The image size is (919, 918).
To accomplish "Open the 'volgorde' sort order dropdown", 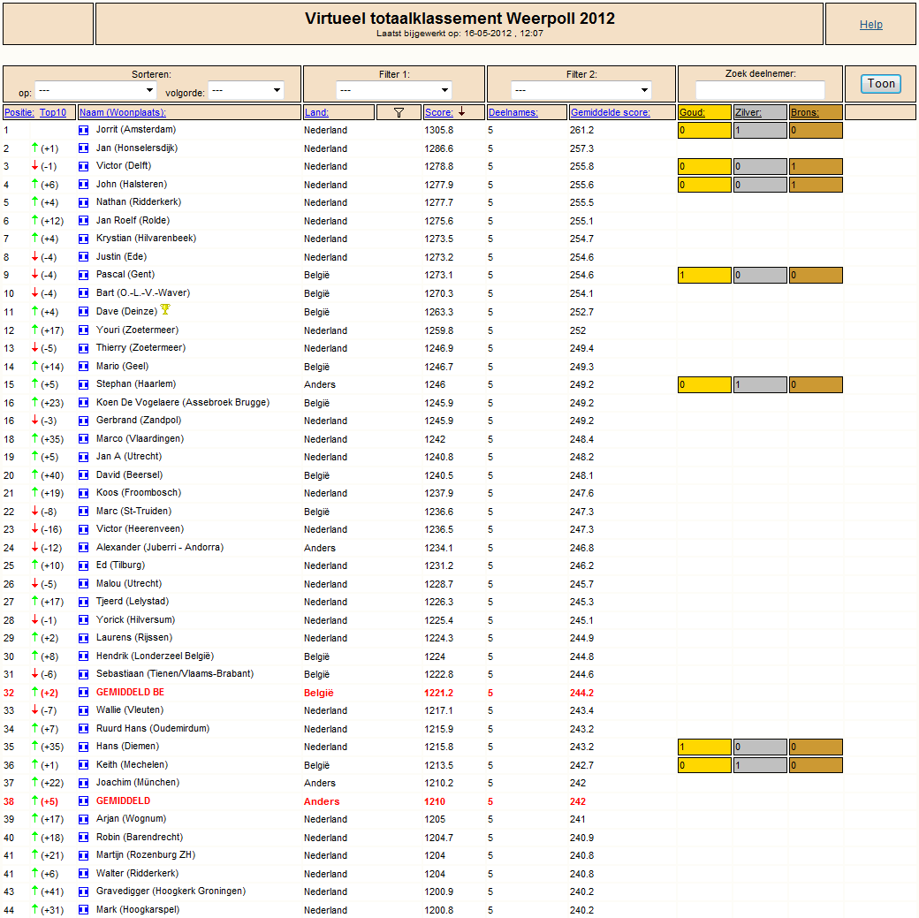I will (x=247, y=90).
